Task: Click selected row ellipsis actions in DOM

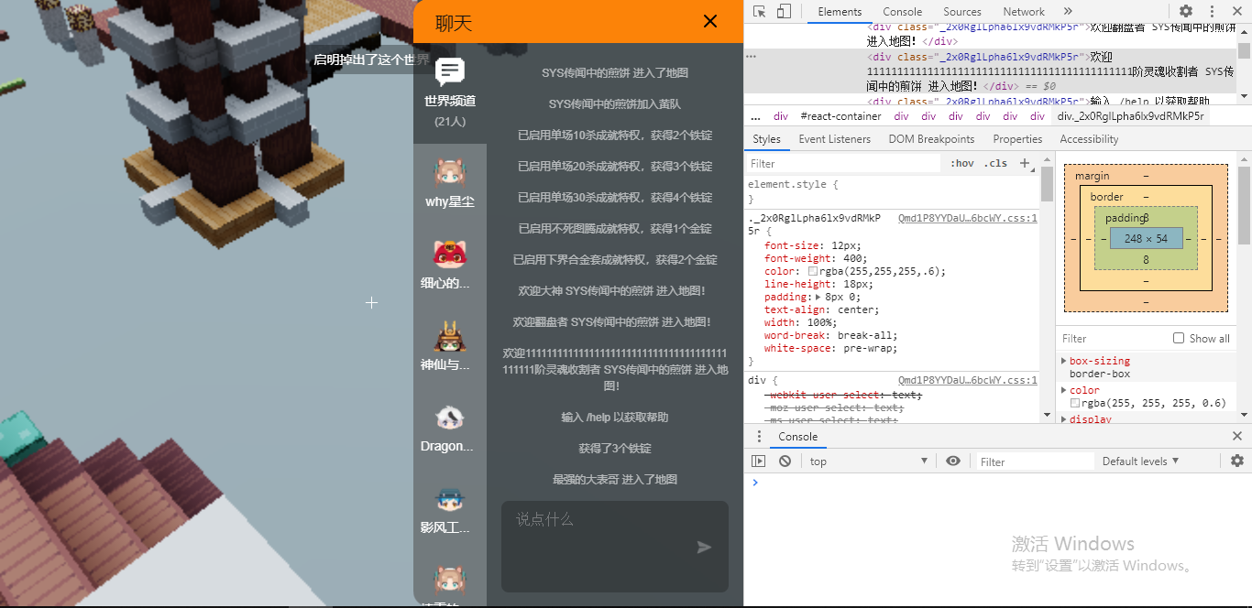Action: click(751, 57)
